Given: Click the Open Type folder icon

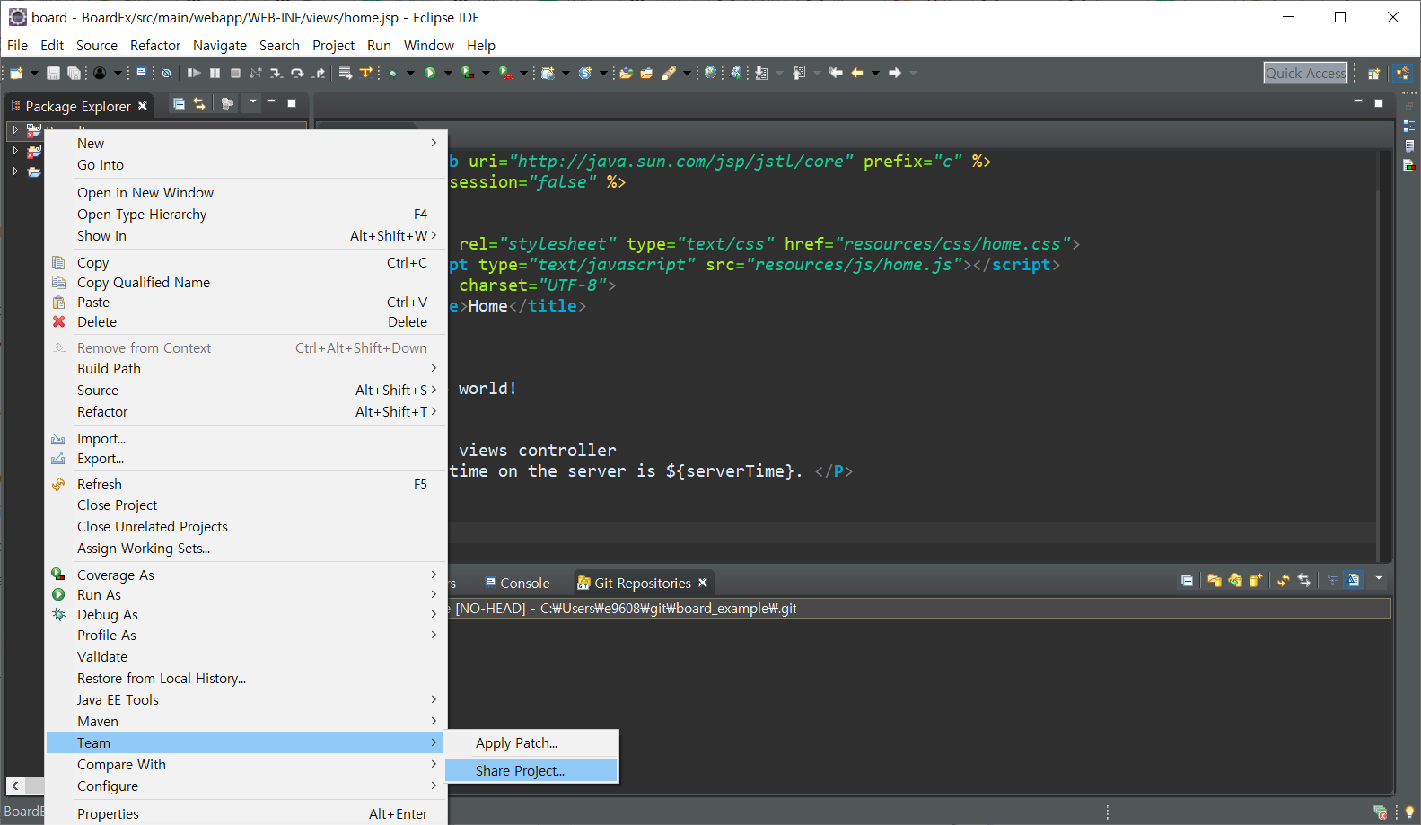Looking at the screenshot, I should [627, 73].
